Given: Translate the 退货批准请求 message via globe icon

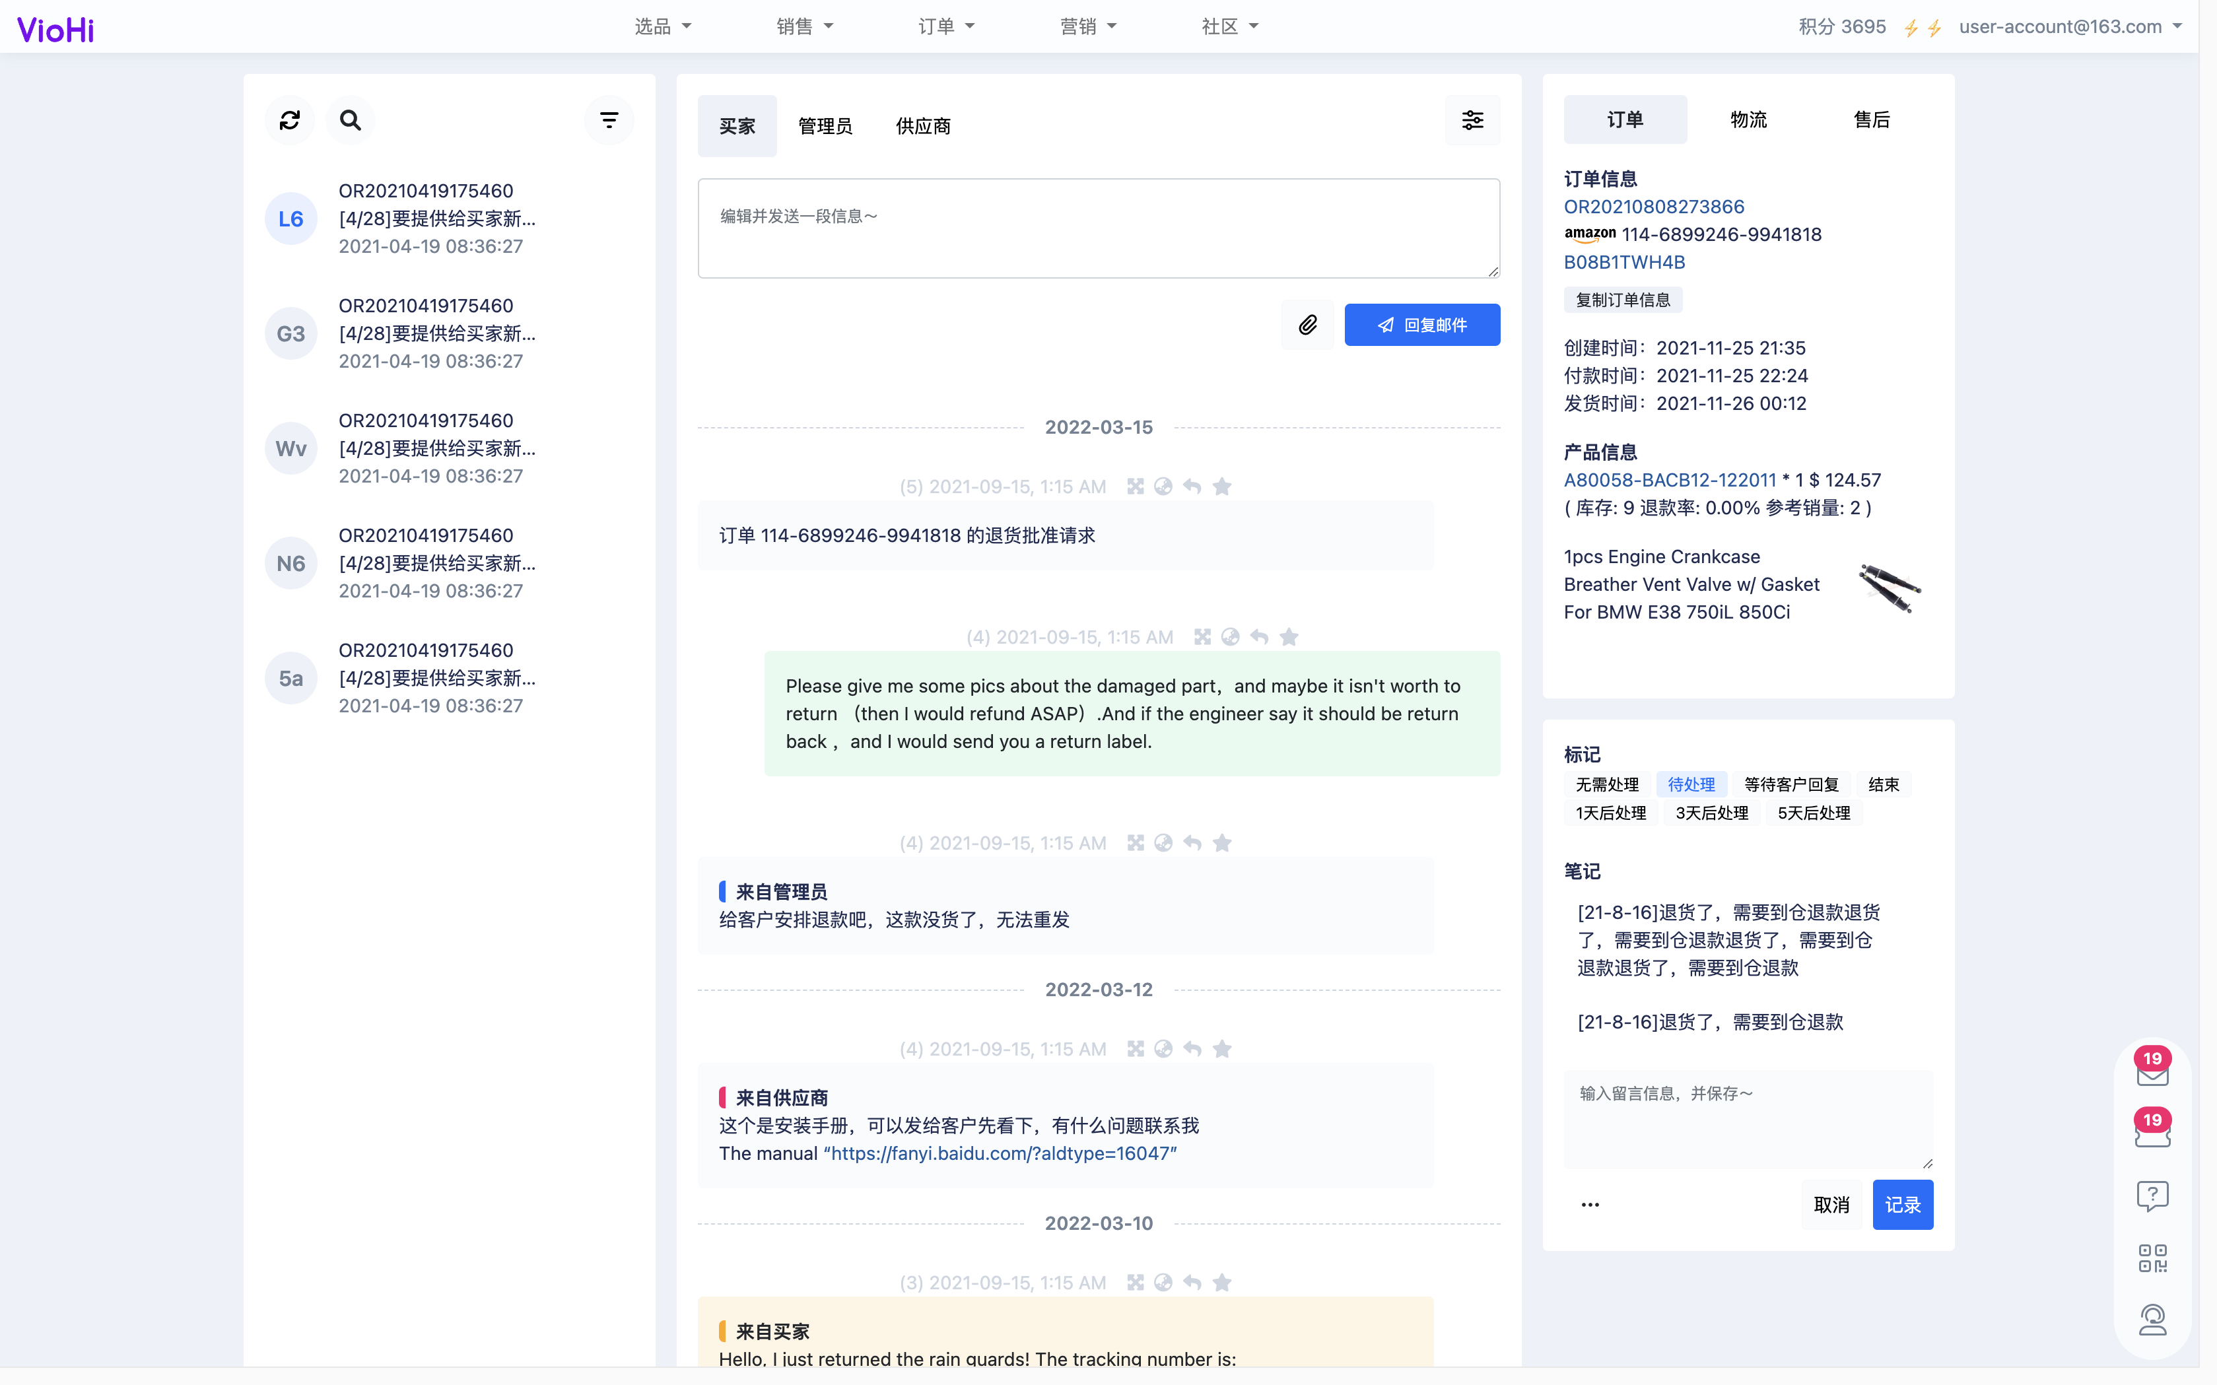Looking at the screenshot, I should (1163, 487).
